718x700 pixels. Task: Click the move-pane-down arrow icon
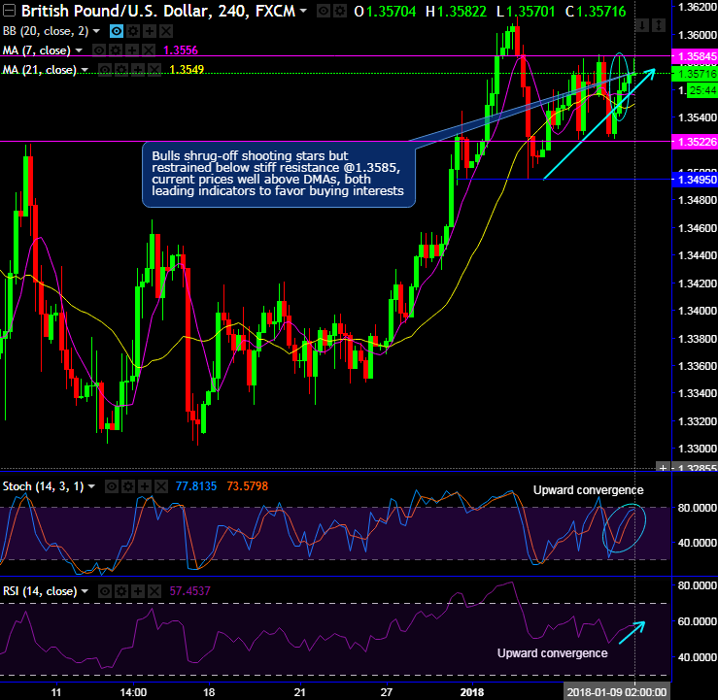coord(642,25)
